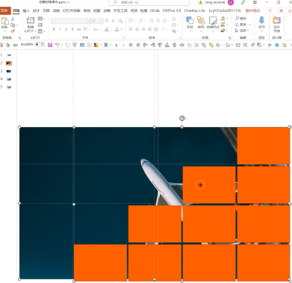
Task: Click the Record button near the ribbon tabs
Action: (x=282, y=11)
